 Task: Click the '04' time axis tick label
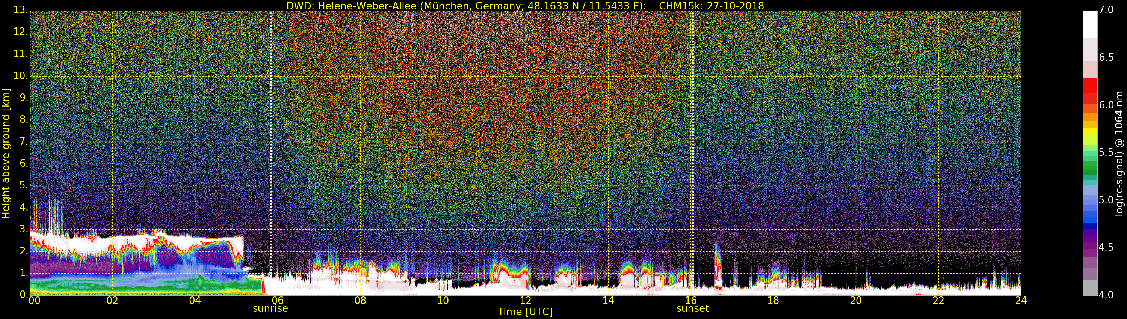click(x=195, y=301)
